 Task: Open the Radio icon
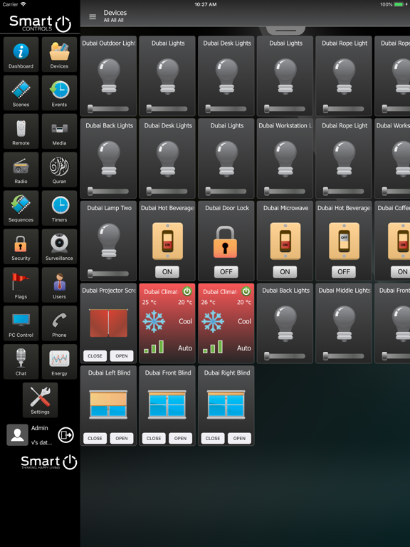(x=21, y=170)
